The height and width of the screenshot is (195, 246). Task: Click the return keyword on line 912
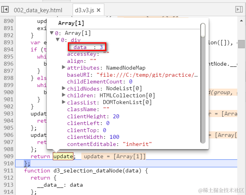pyautogui.click(x=40, y=178)
